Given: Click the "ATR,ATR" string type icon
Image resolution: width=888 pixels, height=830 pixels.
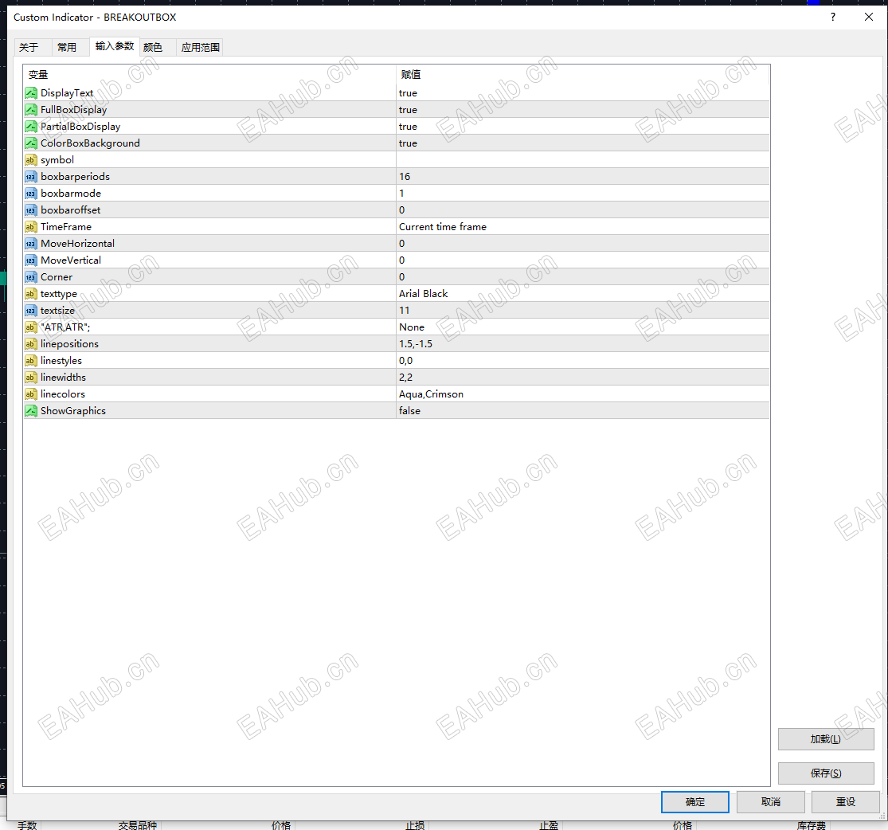Looking at the screenshot, I should coord(30,327).
